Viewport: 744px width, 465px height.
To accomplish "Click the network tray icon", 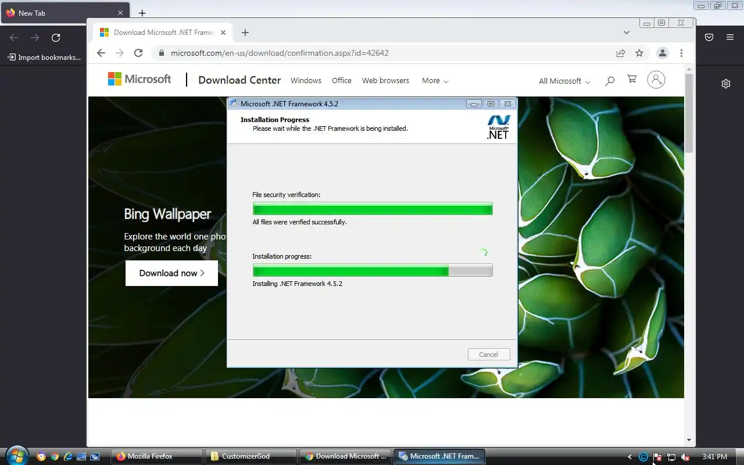I will tap(671, 457).
